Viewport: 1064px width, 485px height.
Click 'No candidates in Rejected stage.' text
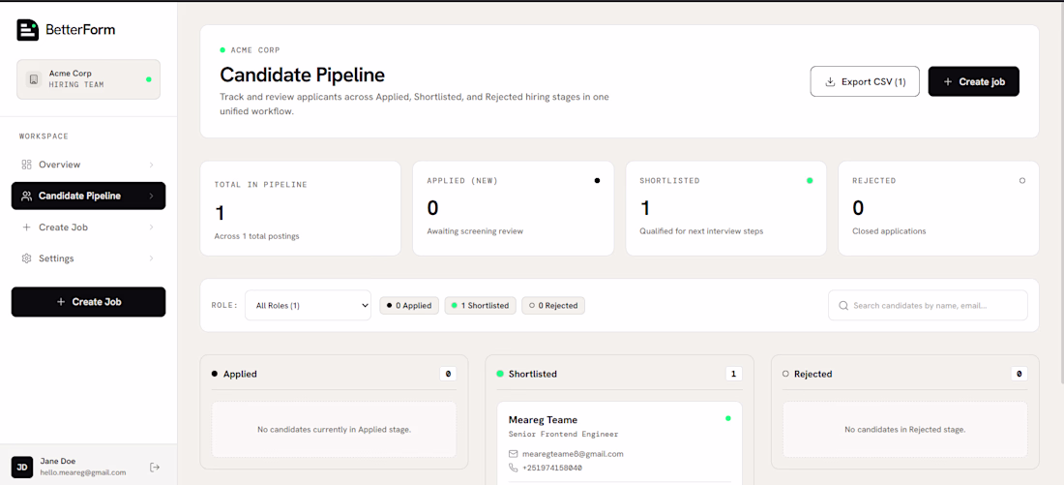click(x=905, y=429)
